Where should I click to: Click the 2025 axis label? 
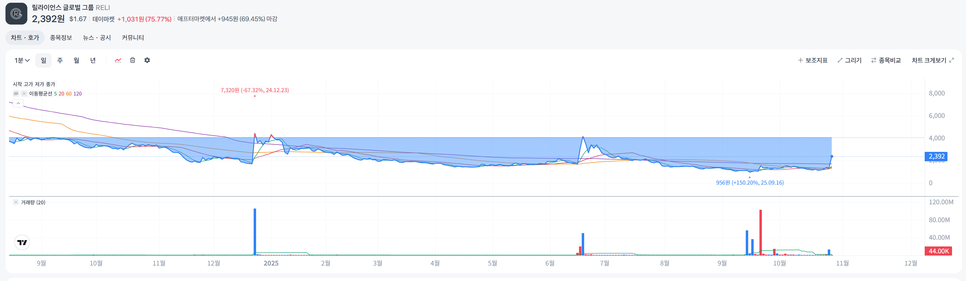271,263
